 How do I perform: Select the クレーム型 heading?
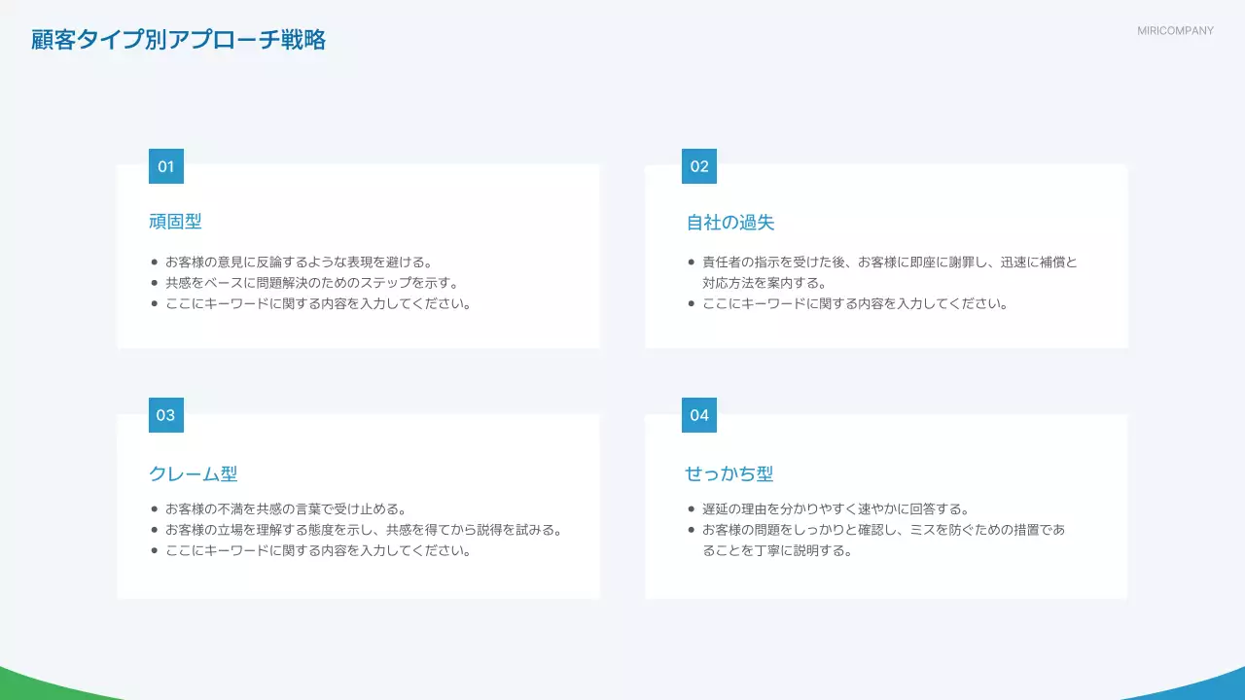point(193,474)
